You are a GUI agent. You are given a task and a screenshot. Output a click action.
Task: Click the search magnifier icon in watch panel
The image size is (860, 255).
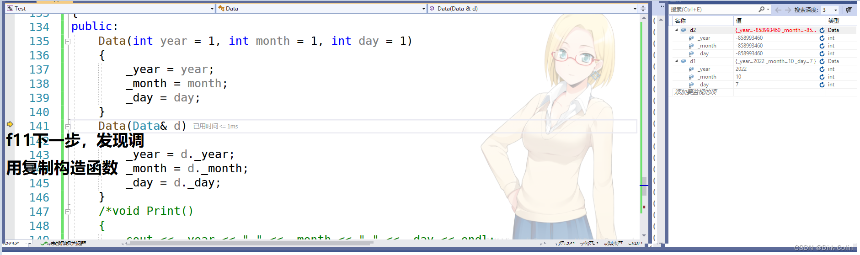tap(761, 9)
